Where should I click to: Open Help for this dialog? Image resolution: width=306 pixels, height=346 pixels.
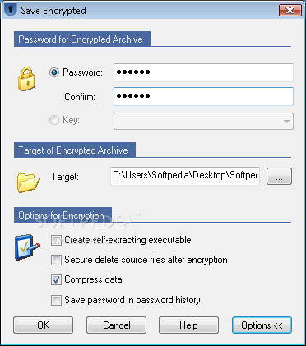tap(188, 325)
